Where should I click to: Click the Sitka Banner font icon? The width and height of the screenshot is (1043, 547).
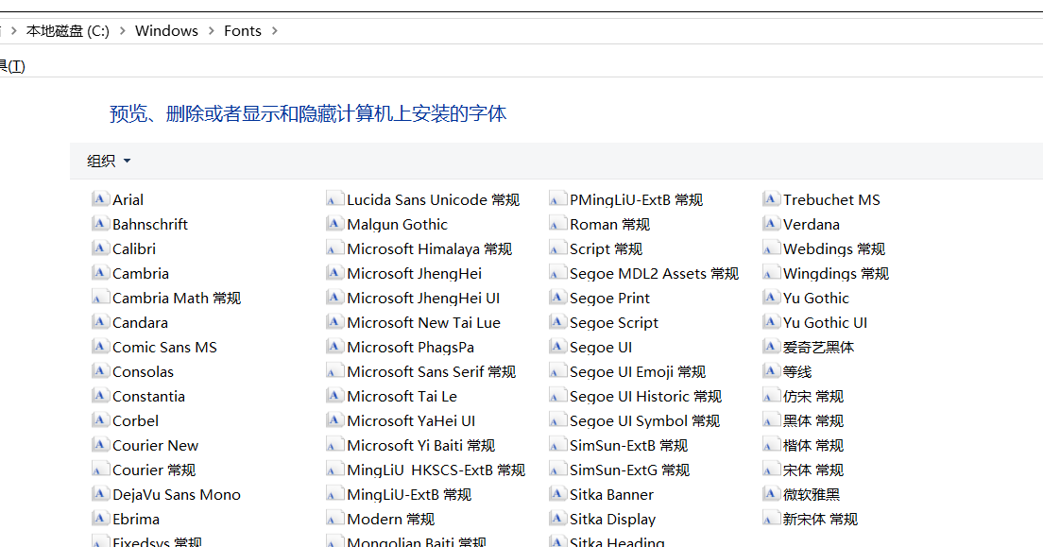tap(557, 494)
